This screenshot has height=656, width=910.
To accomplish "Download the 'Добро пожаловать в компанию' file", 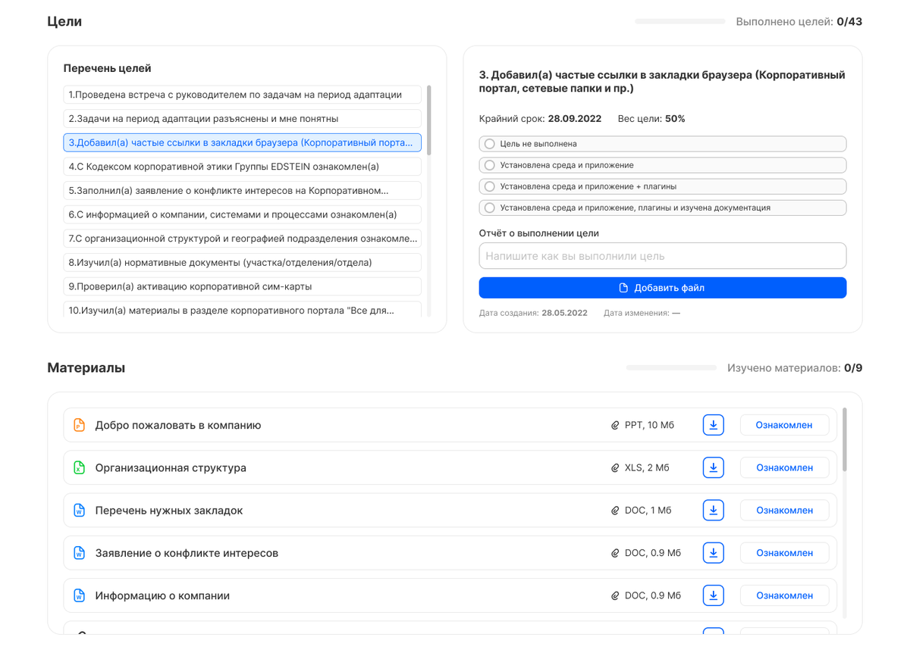I will point(713,425).
